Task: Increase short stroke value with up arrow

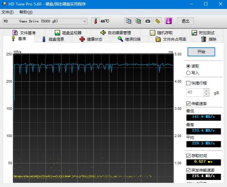Action: 206,91
